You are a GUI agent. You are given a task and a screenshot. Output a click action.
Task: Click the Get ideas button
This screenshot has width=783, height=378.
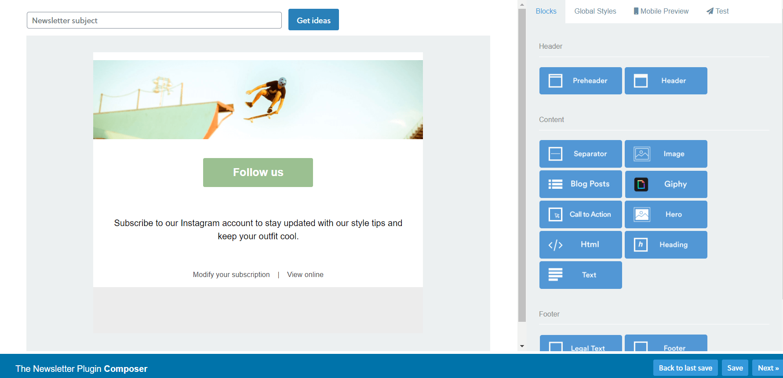(x=313, y=20)
